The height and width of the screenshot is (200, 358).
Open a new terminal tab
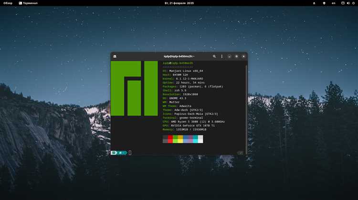(115, 56)
